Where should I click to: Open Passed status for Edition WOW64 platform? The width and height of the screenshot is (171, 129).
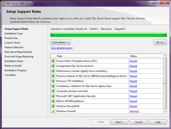(133, 101)
